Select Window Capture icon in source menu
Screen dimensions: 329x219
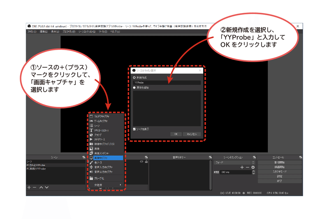tap(91, 116)
